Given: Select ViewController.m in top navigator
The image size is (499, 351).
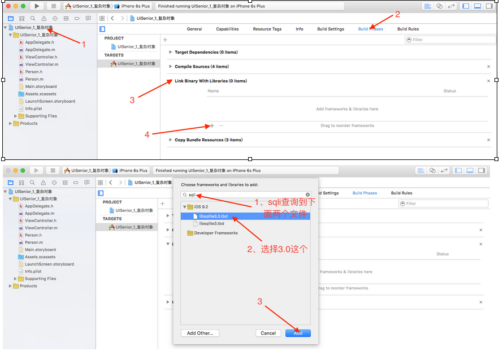Looking at the screenshot, I should click(42, 64).
